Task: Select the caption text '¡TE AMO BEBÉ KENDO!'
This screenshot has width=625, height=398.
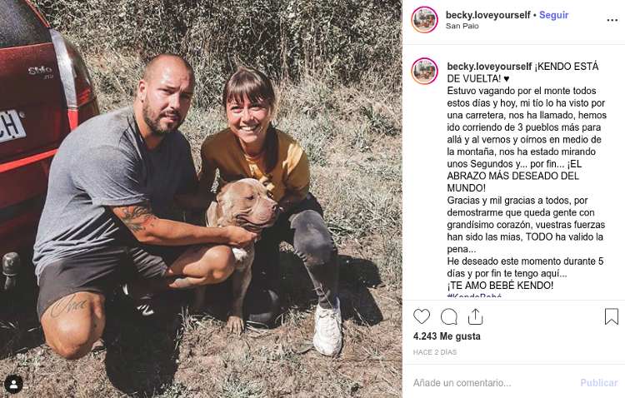Action: pos(500,286)
